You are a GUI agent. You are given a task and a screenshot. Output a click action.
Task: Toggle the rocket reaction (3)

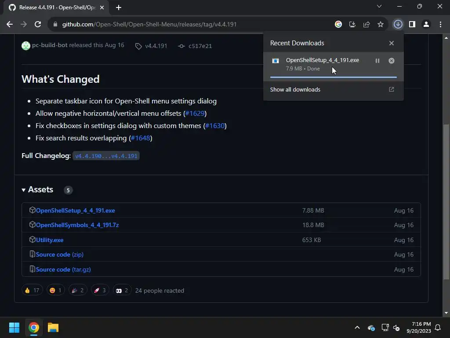click(100, 290)
